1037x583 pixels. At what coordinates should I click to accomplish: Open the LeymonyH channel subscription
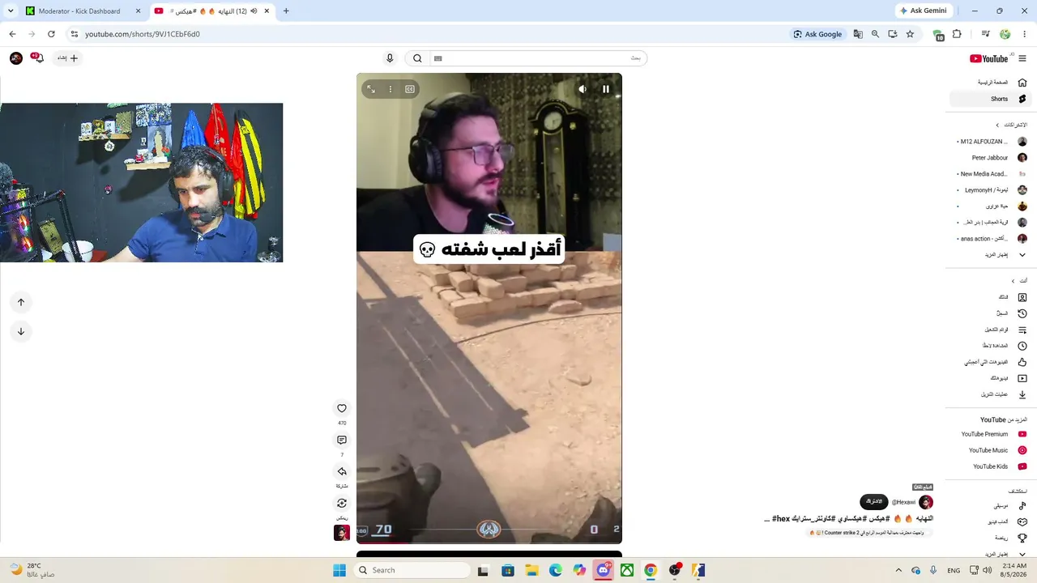click(991, 190)
